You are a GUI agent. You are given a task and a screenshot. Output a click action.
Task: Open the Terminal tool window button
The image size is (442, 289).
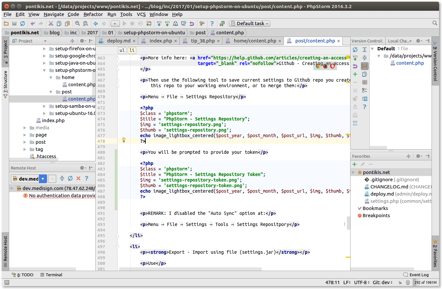(51, 275)
